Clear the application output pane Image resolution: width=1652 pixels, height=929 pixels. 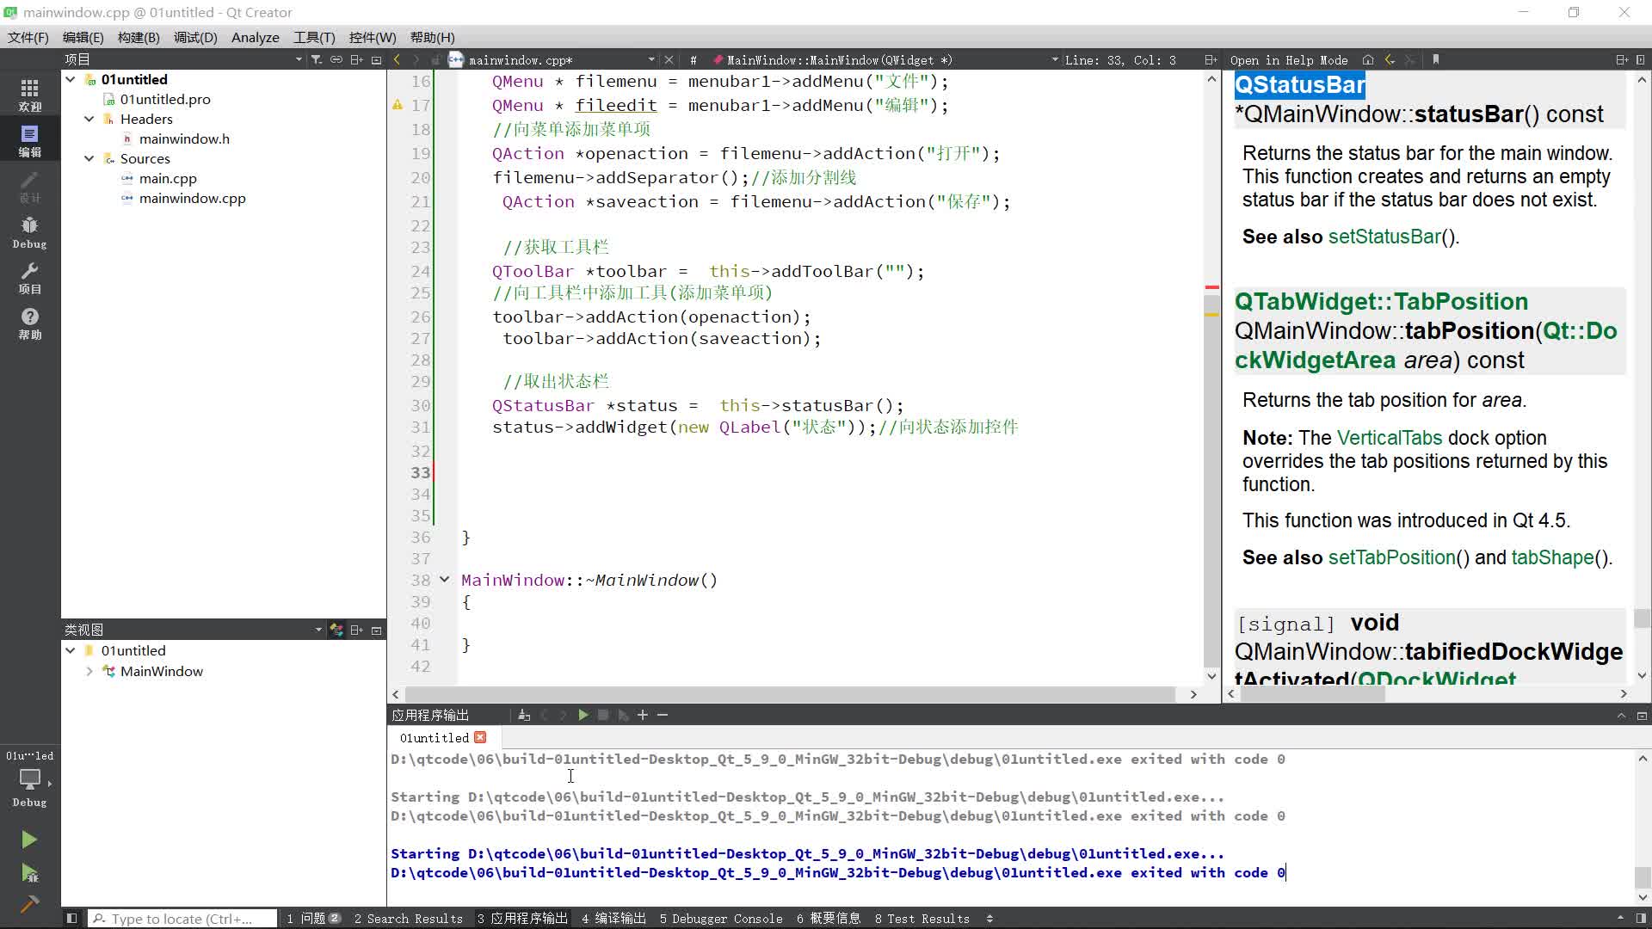click(524, 715)
